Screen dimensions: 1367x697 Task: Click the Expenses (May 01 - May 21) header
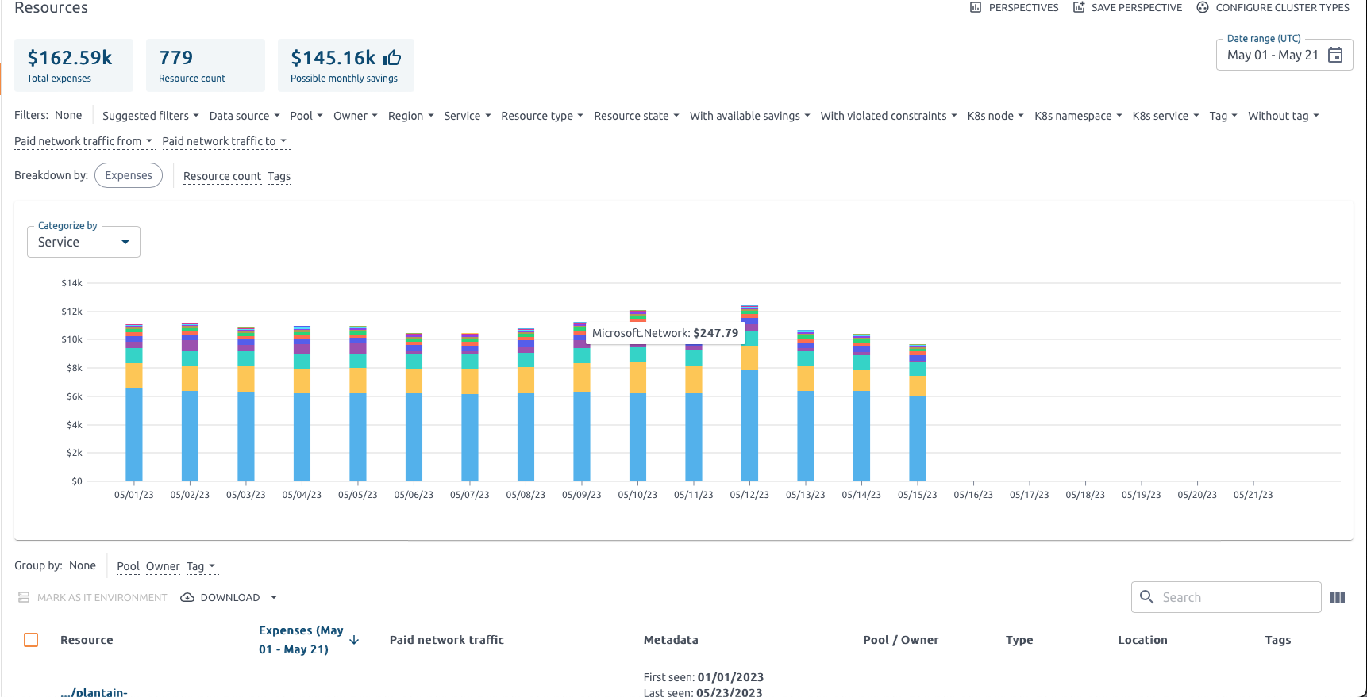[x=302, y=640]
